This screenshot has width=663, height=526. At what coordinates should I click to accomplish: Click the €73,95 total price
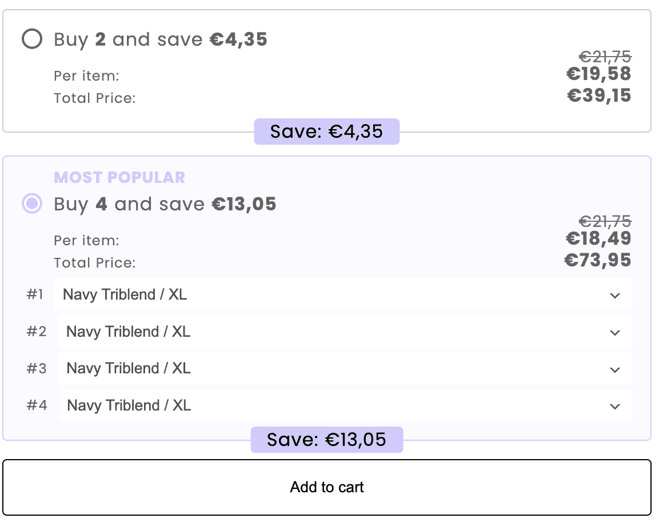598,261
